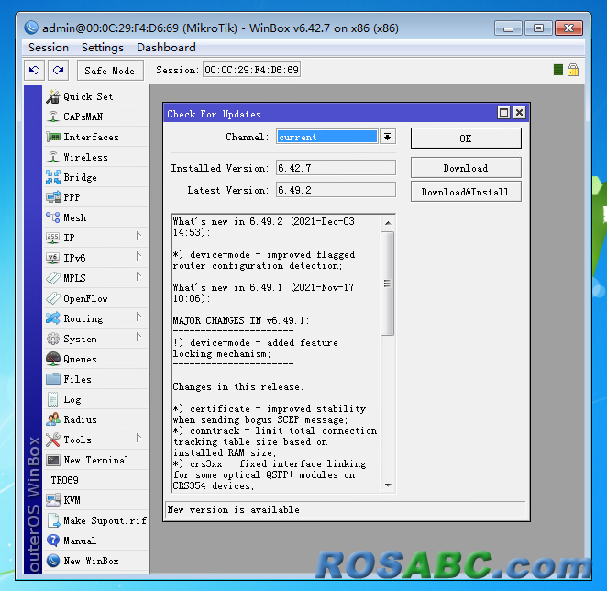This screenshot has height=591, width=607.
Task: Open the Channel dropdown arrow
Action: pos(388,137)
